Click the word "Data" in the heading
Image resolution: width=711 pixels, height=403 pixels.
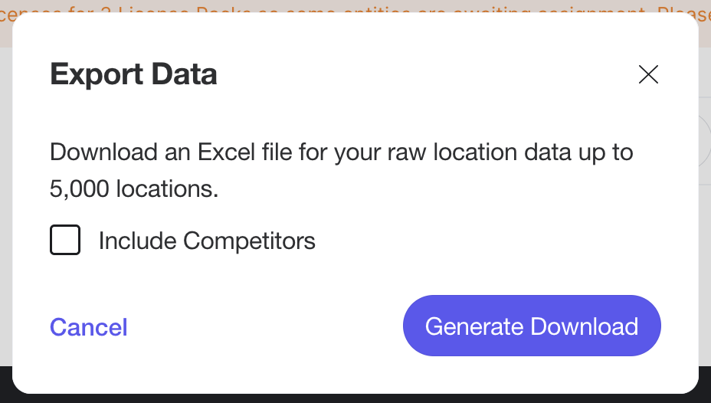pyautogui.click(x=184, y=74)
